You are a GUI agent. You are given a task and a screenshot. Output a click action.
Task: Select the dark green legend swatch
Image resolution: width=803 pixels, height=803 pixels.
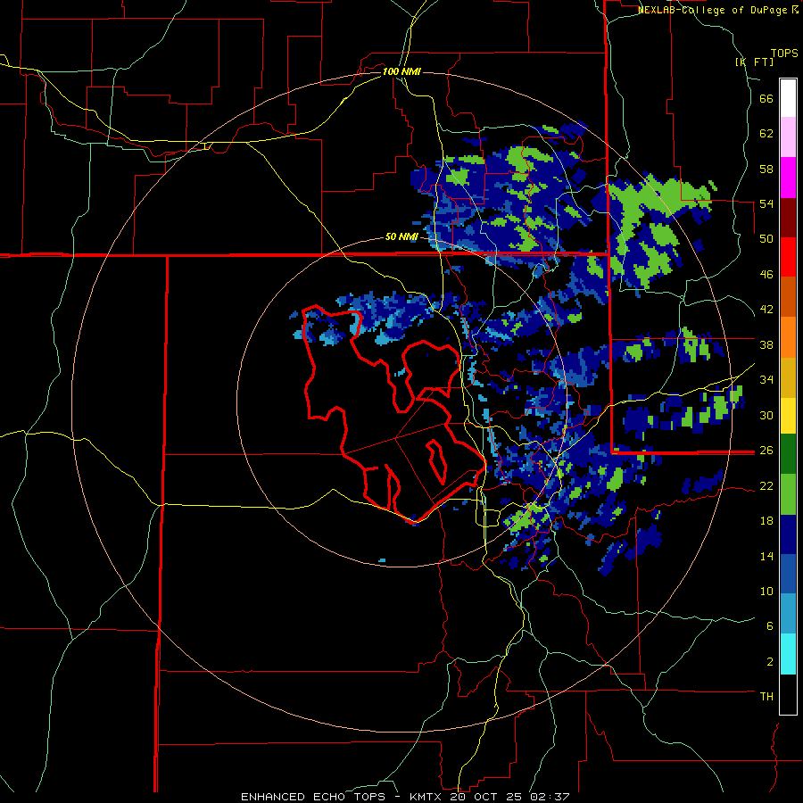pyautogui.click(x=788, y=454)
